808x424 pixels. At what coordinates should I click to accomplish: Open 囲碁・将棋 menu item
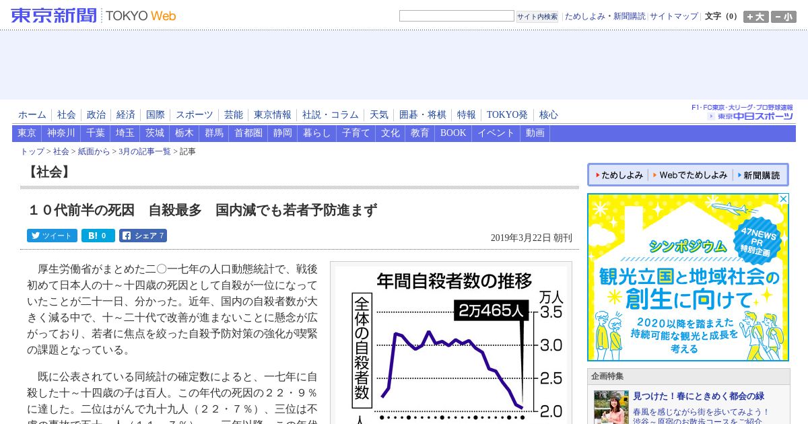[x=423, y=115]
